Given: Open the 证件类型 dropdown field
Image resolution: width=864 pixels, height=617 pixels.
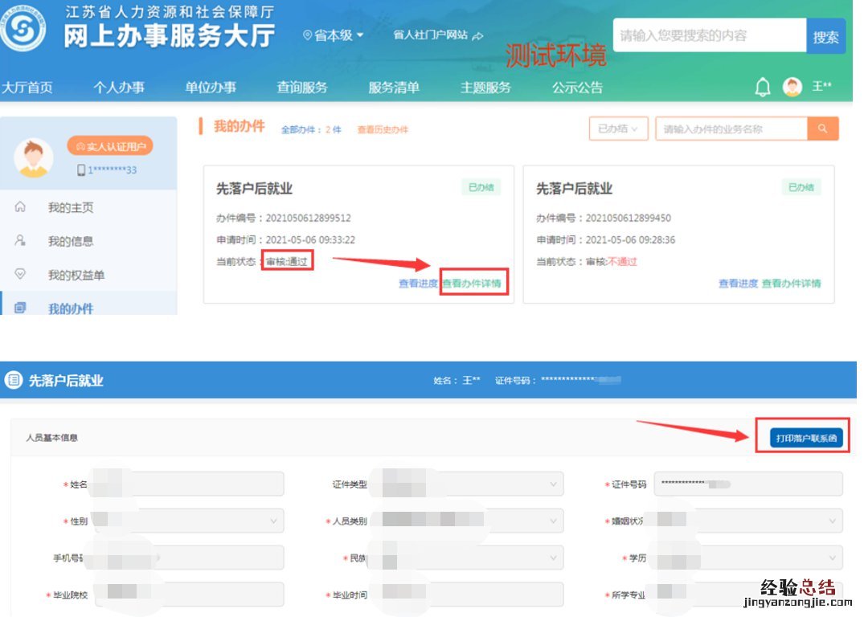Looking at the screenshot, I should (473, 484).
